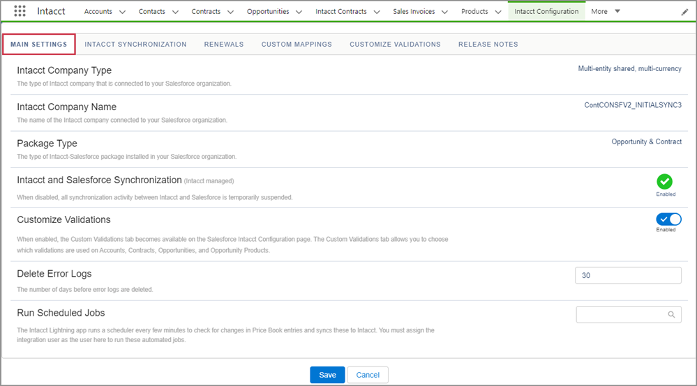Toggle the Customize Validations switch

668,219
